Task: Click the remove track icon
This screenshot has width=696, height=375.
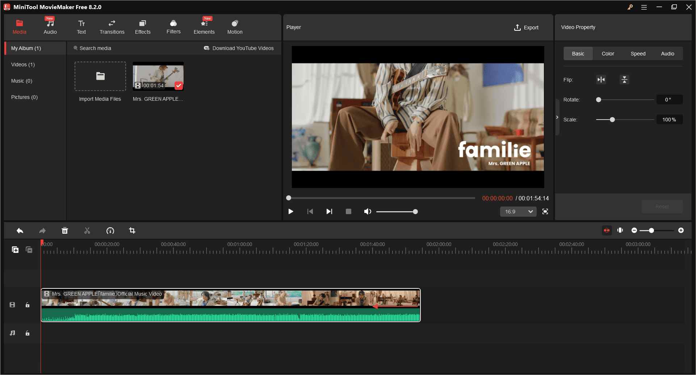Action: click(29, 250)
